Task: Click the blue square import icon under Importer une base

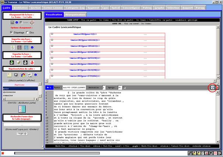Action: point(26,47)
